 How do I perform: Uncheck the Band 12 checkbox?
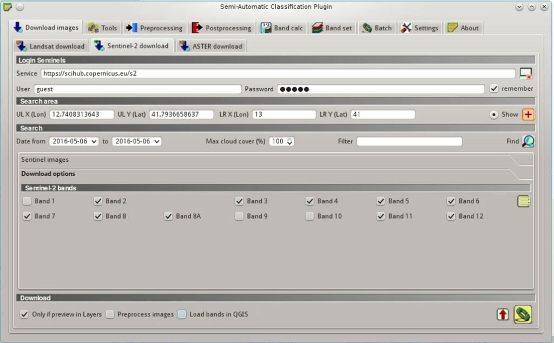click(x=451, y=216)
